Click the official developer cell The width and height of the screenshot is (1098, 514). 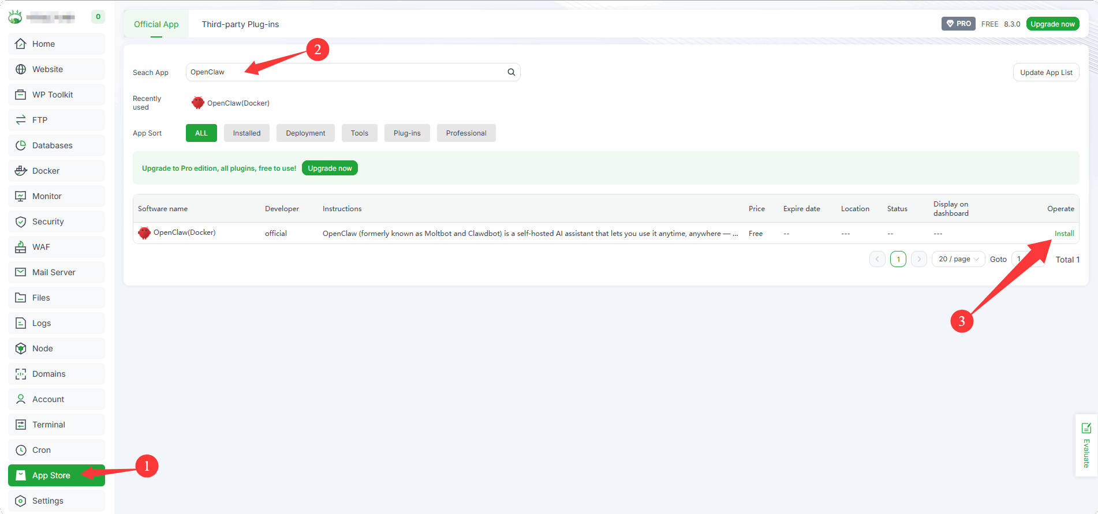pos(276,234)
